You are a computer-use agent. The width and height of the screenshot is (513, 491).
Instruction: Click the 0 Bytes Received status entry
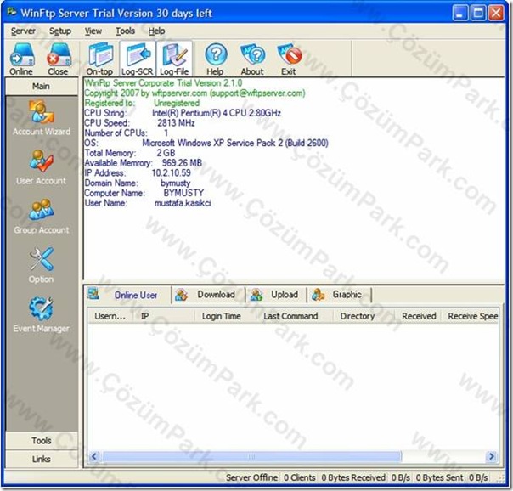pyautogui.click(x=353, y=477)
